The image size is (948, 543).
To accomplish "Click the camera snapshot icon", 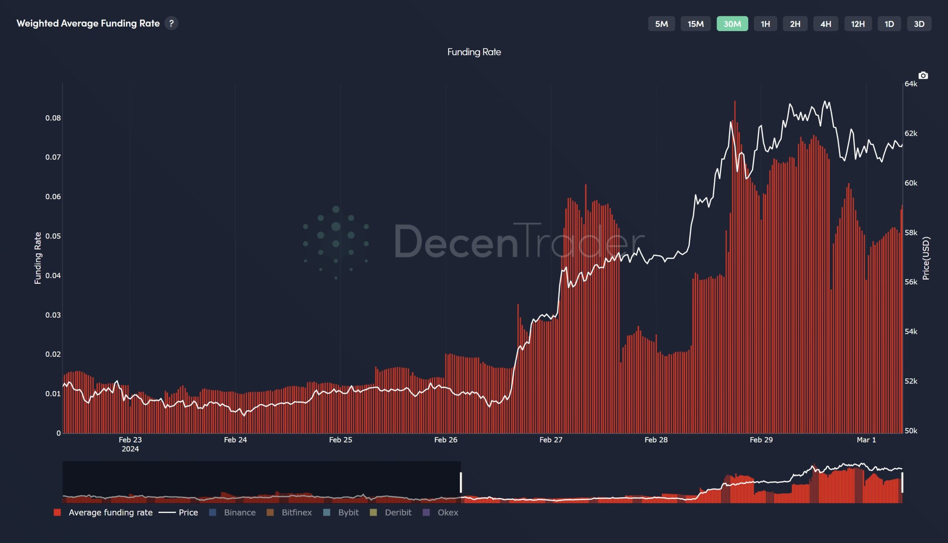I will pyautogui.click(x=923, y=76).
